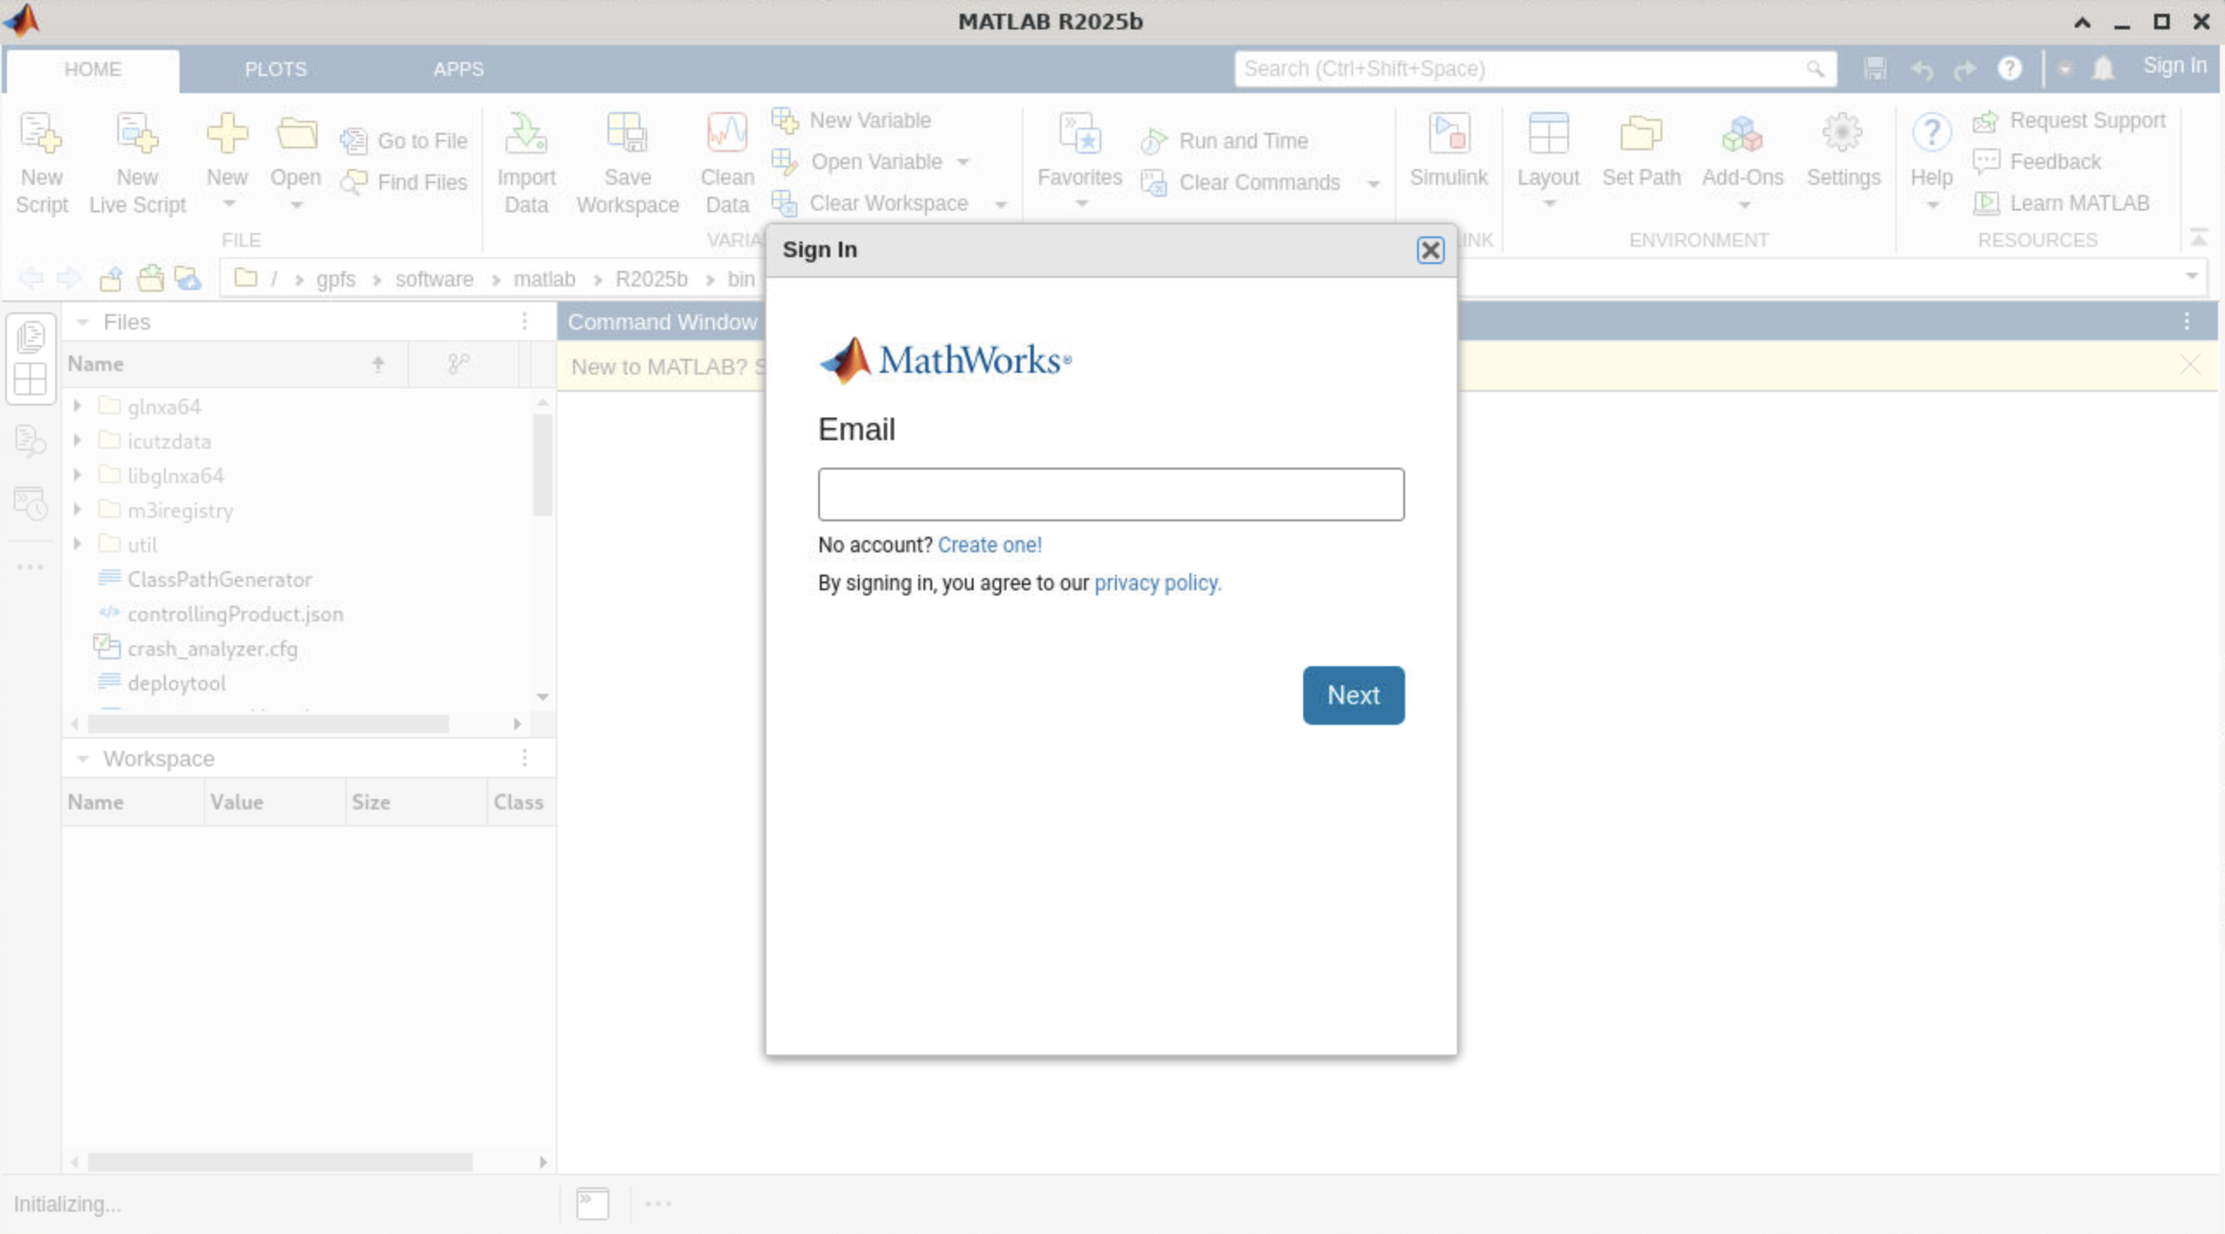Click the Email input field

pyautogui.click(x=1111, y=494)
